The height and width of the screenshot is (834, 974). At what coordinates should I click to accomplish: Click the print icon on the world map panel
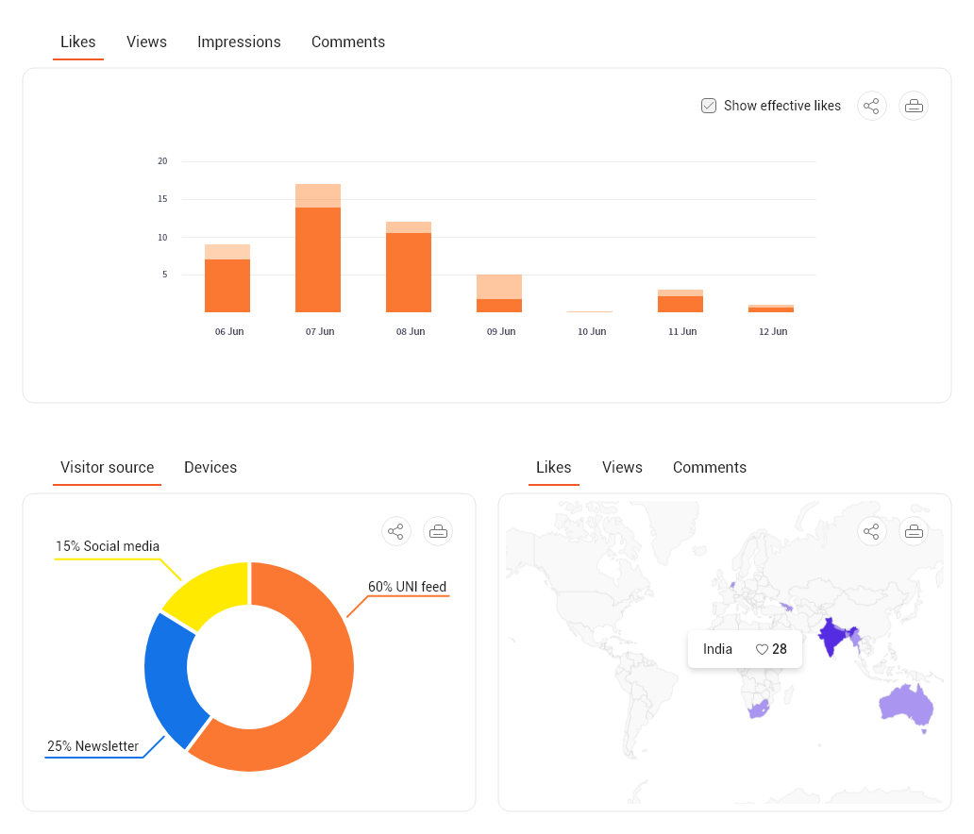click(913, 531)
